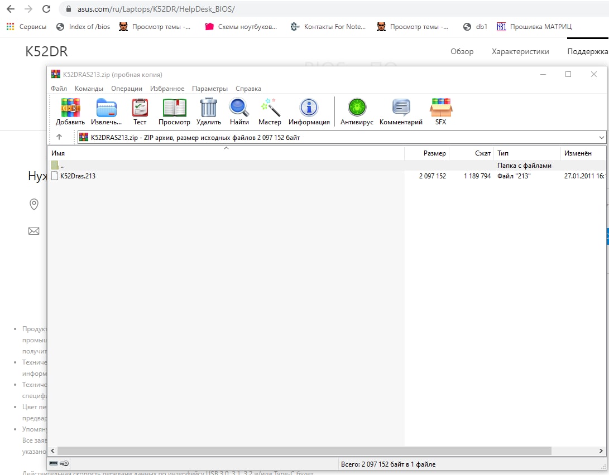Click the key icon in status bar
The image size is (609, 475).
tap(64, 463)
